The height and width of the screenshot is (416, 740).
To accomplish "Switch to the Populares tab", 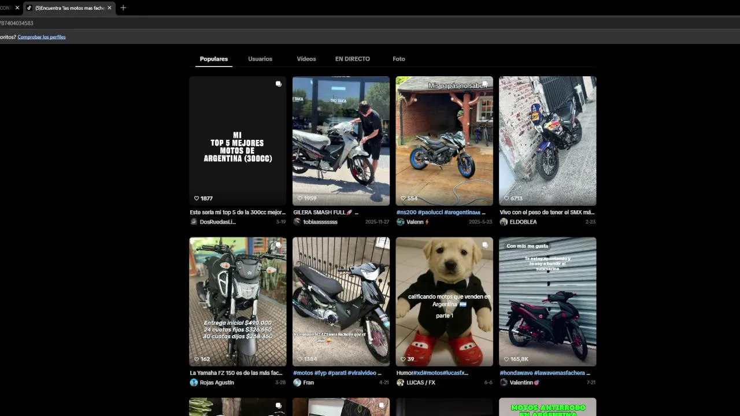I will pos(214,59).
